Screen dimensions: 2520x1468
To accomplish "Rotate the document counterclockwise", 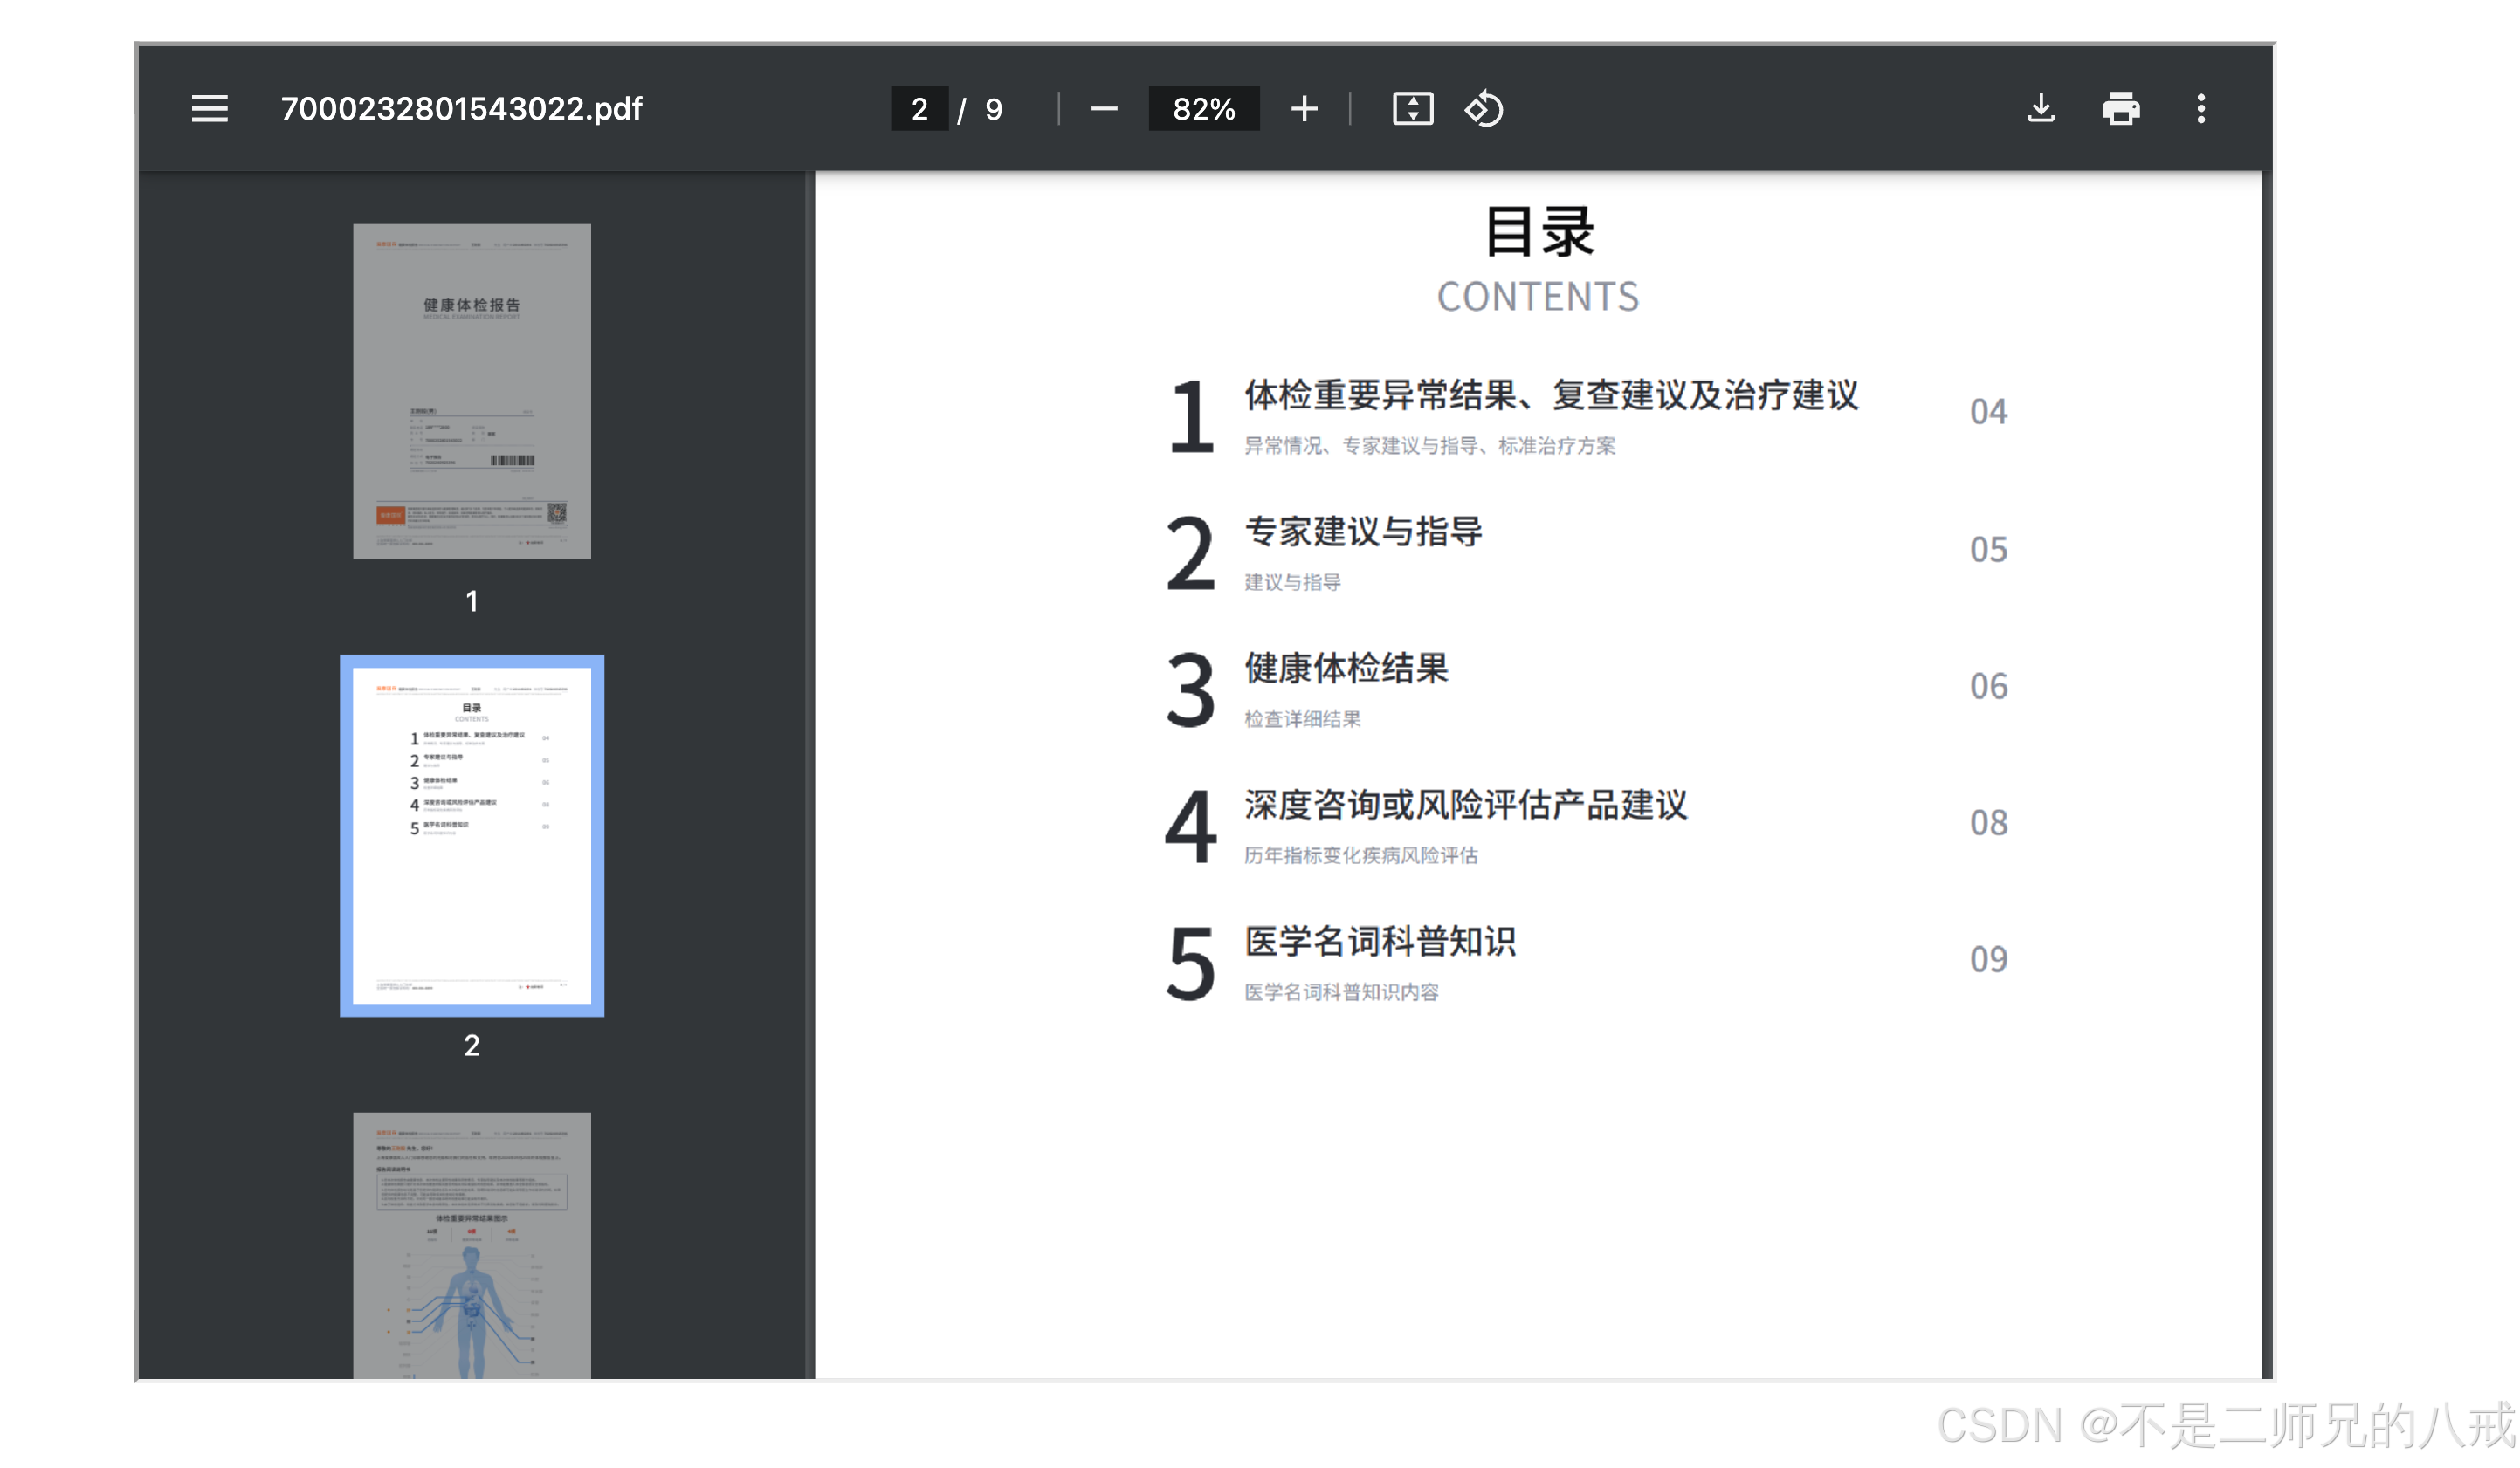I will pos(1483,108).
